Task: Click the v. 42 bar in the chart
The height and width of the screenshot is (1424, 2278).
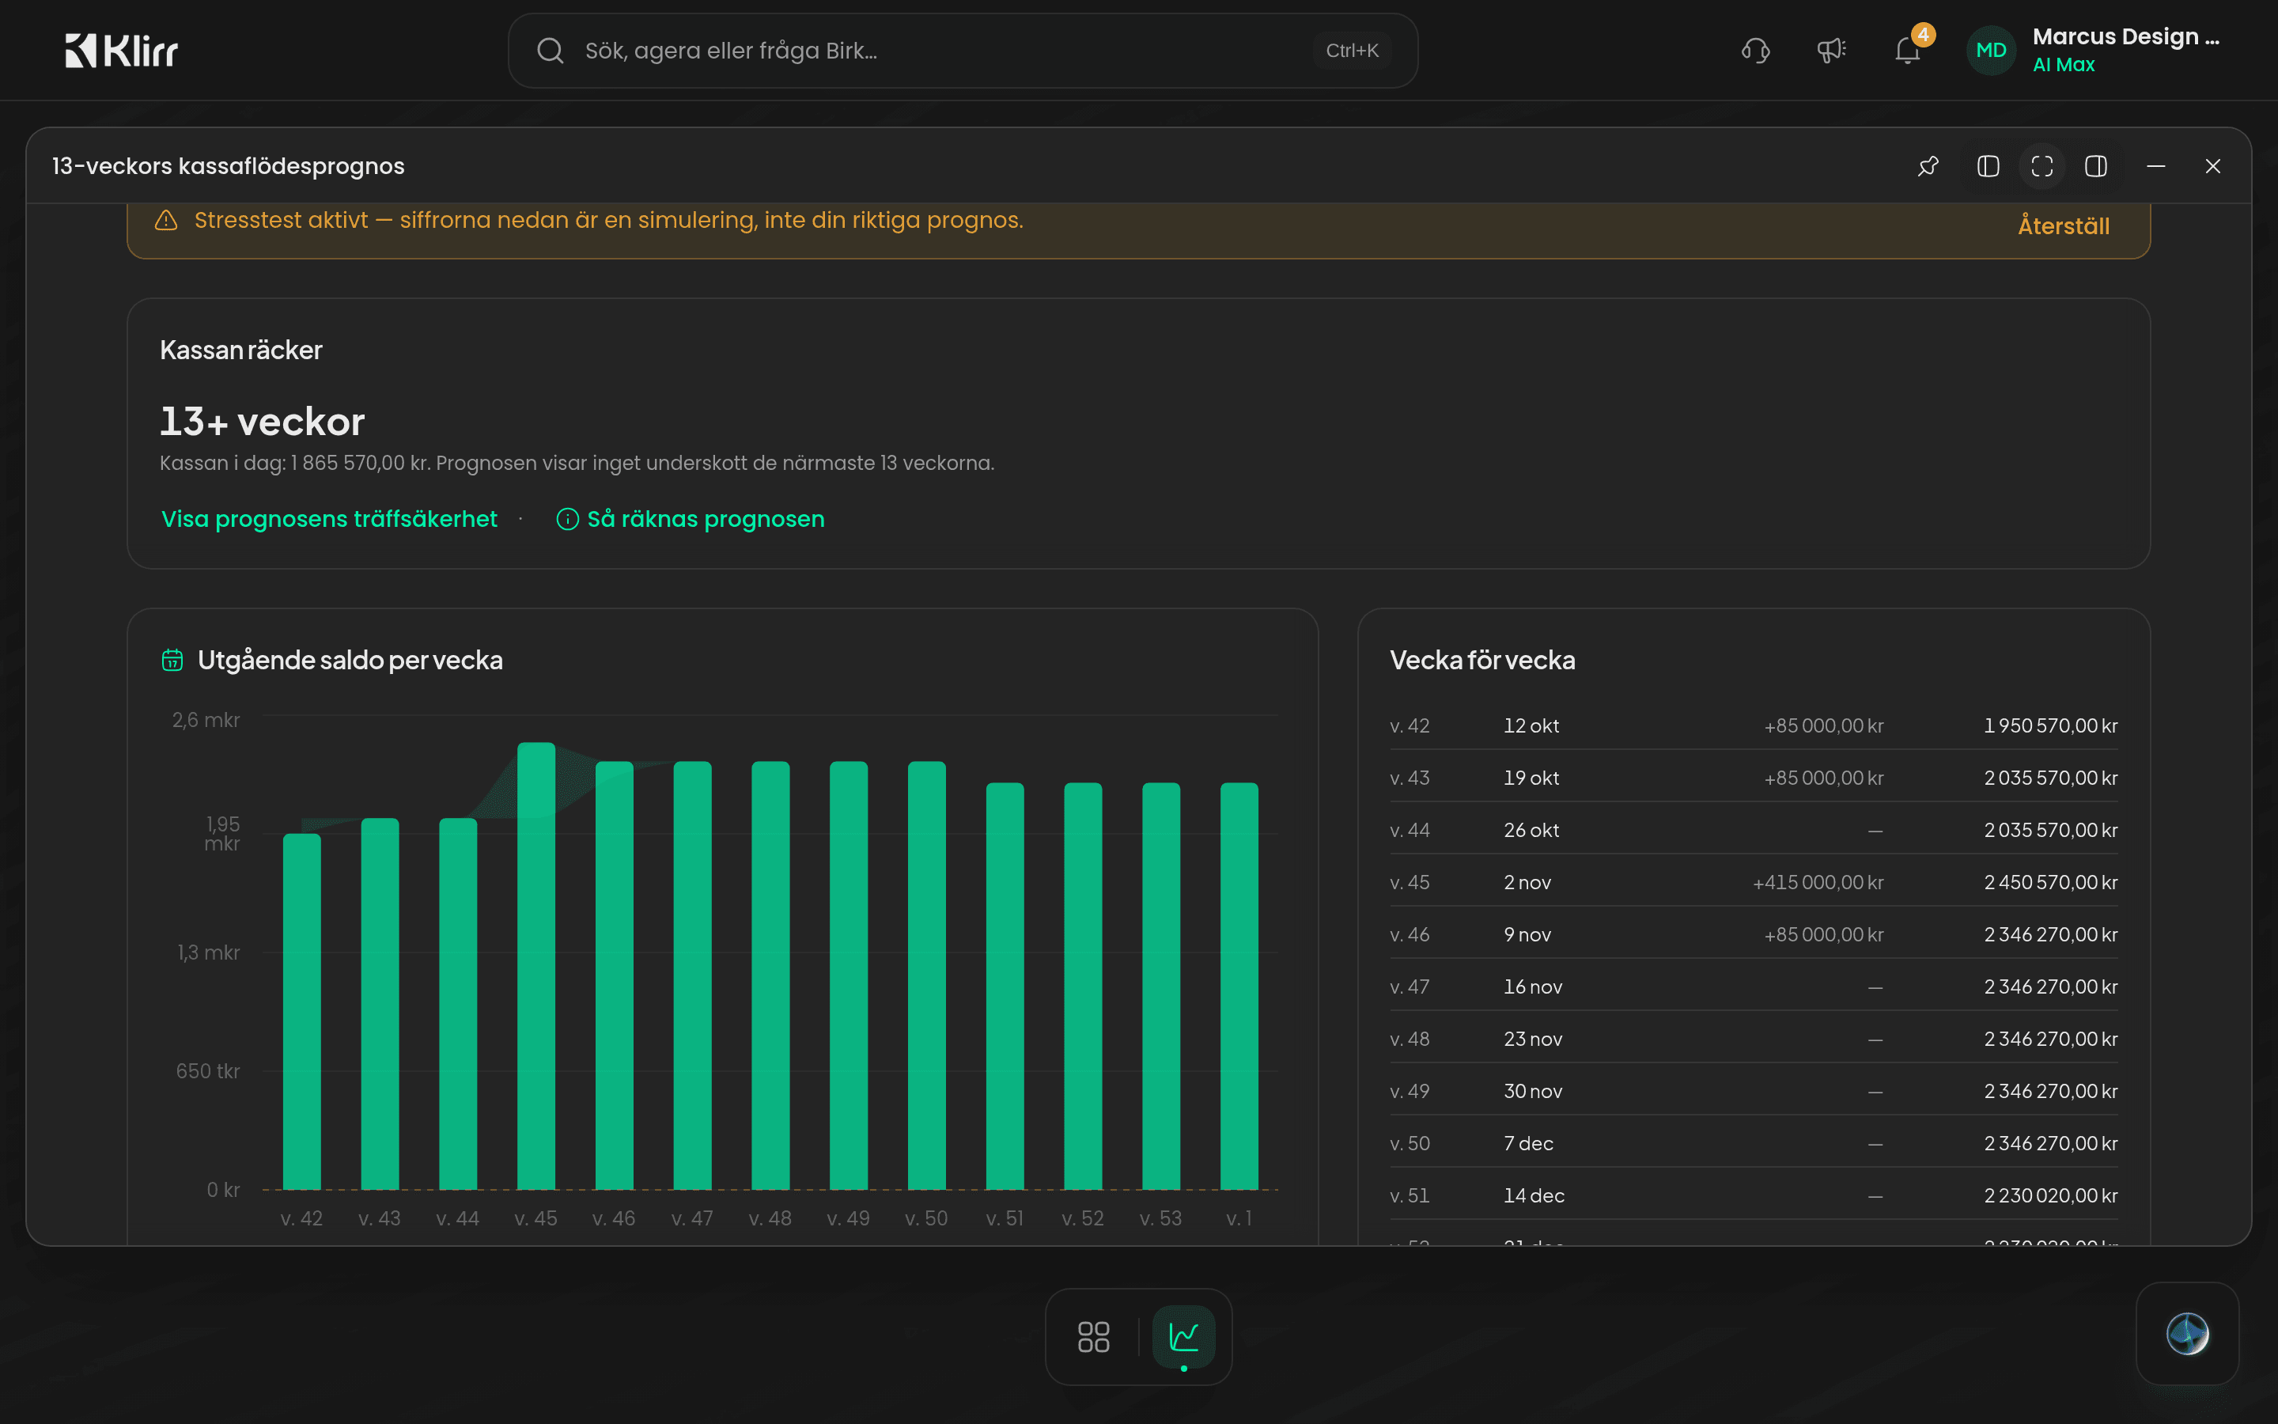Action: [x=301, y=1012]
